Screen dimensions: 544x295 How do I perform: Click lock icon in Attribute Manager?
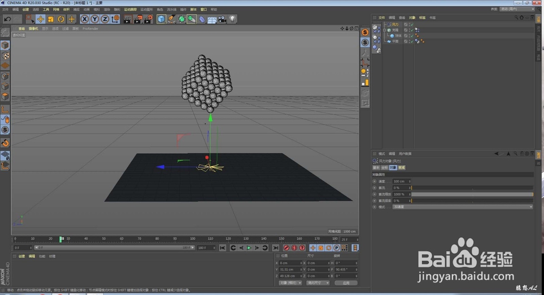tap(522, 154)
